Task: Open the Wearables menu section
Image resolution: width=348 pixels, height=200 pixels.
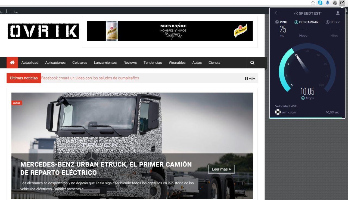Action: pos(177,63)
